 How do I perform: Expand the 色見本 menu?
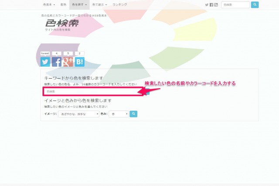pyautogui.click(x=49, y=4)
